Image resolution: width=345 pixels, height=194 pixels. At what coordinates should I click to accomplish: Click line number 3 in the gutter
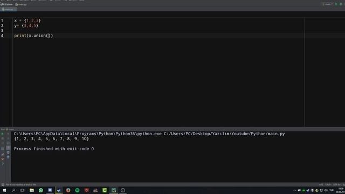pyautogui.click(x=2, y=31)
